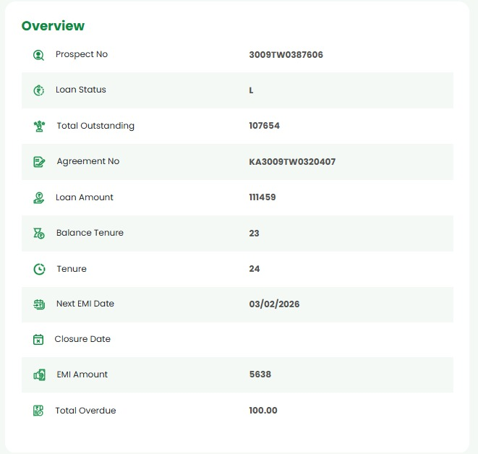Select outstanding value 107654

[264, 126]
